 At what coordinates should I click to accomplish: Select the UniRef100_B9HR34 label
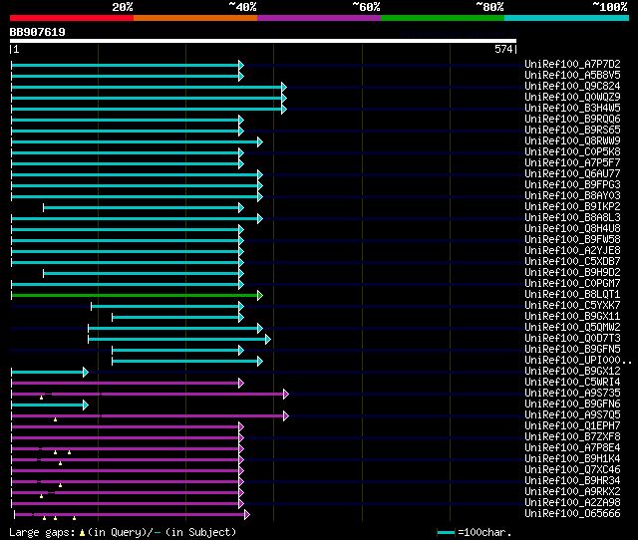572,481
